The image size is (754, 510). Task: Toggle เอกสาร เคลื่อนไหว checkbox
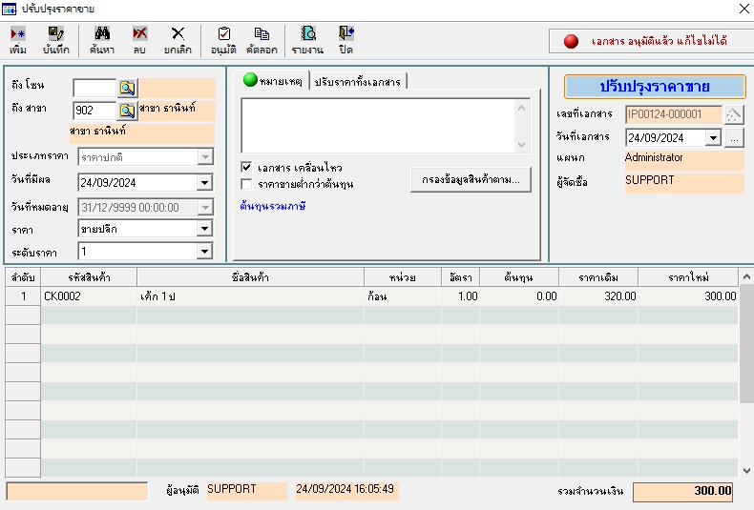click(x=247, y=167)
